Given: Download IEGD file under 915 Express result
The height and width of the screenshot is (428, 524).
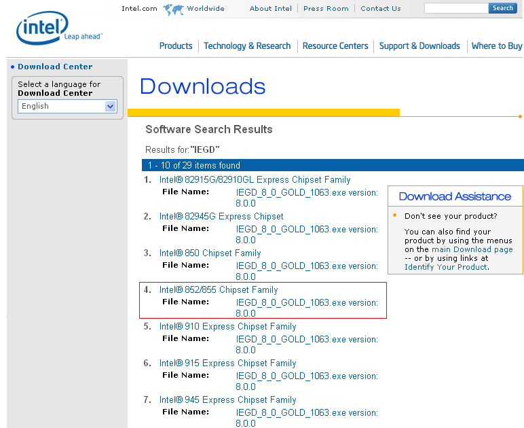Looking at the screenshot, I should click(x=307, y=381).
